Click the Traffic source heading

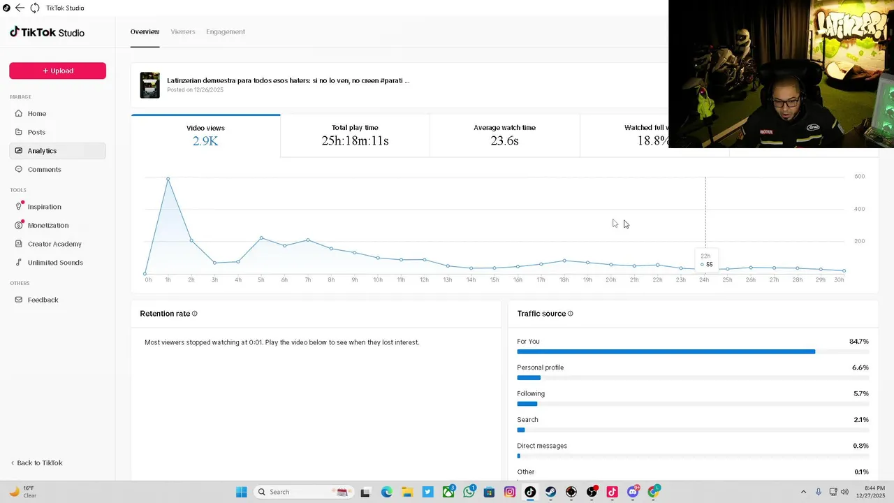click(541, 314)
